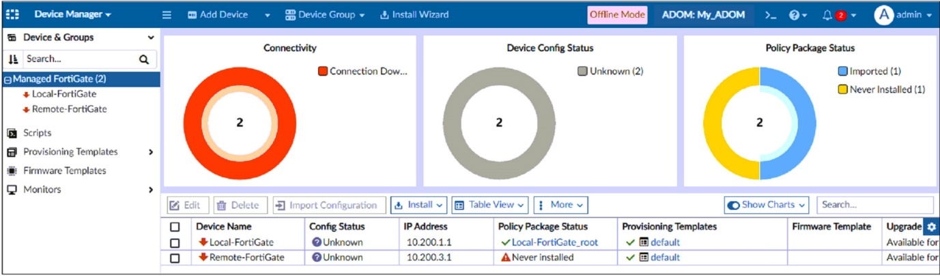Click the Never Installed yellow legend swatch
940x276 pixels.
pos(843,89)
